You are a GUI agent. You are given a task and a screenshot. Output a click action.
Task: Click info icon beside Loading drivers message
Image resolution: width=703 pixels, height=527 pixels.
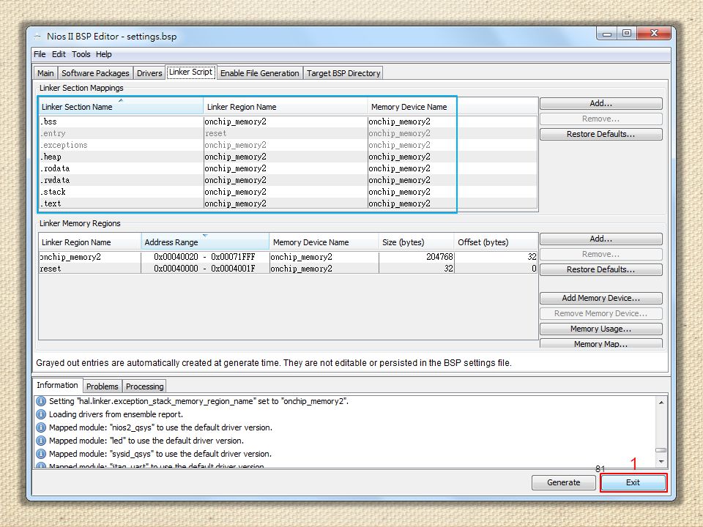(x=41, y=414)
